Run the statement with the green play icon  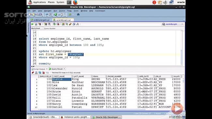32,24
